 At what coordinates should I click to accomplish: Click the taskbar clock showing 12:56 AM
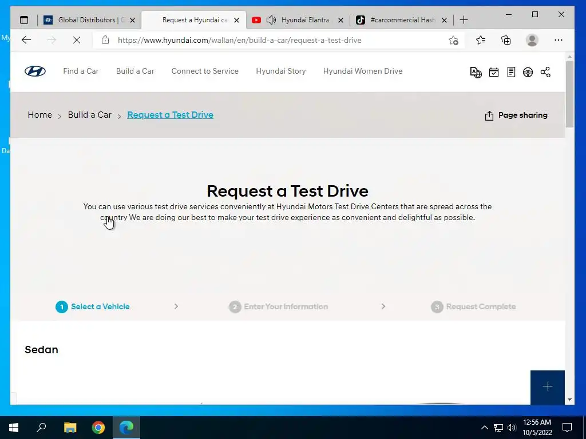point(537,428)
